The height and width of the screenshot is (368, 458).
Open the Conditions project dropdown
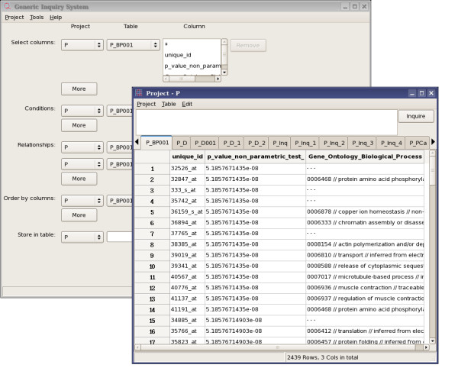pos(82,111)
